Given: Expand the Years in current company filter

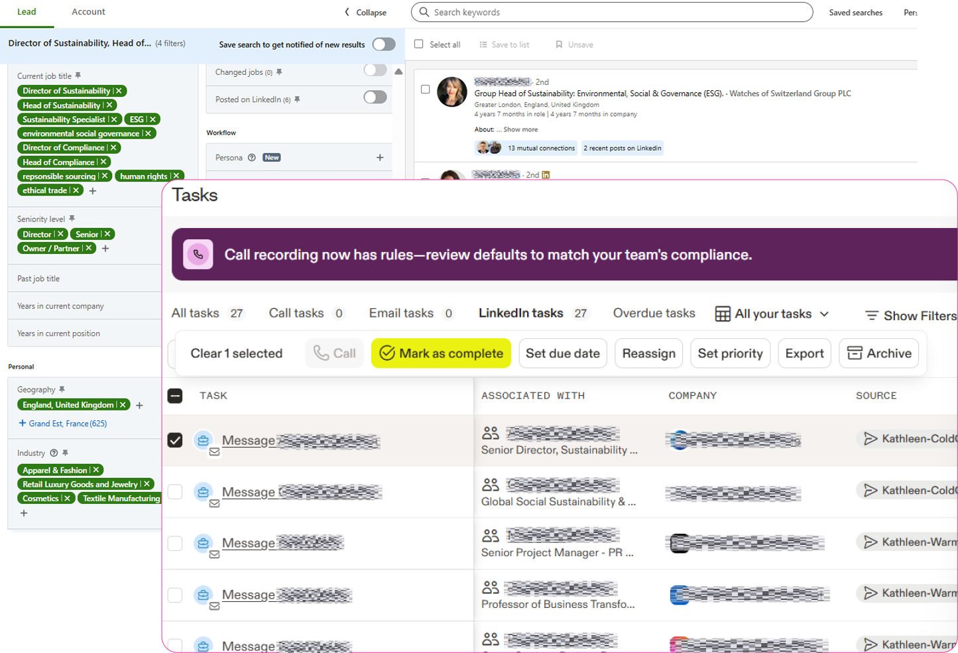Looking at the screenshot, I should click(85, 306).
